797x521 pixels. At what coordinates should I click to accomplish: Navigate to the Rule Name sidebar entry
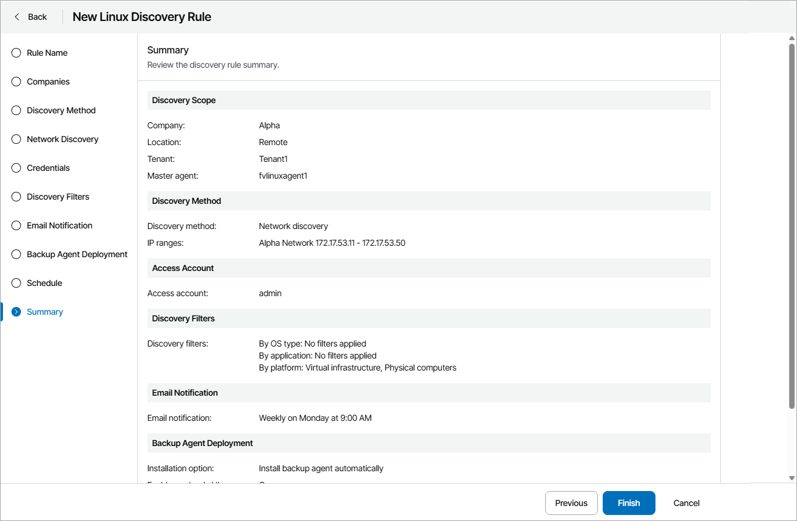click(47, 53)
